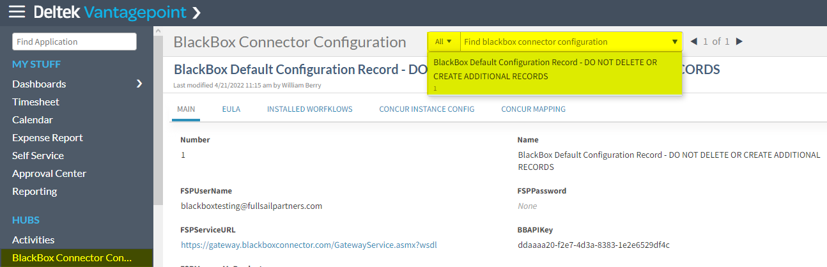Select BlackBox Default Configuration Record search result

click(555, 73)
